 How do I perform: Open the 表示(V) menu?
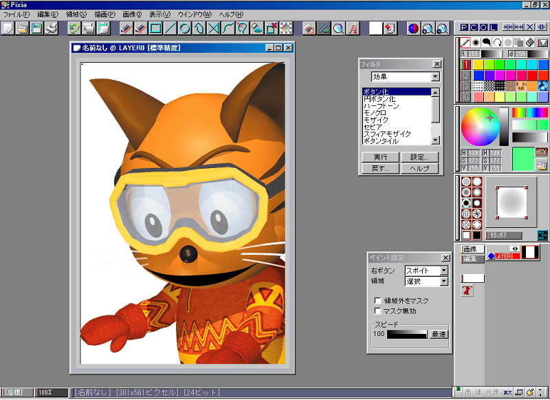click(160, 14)
